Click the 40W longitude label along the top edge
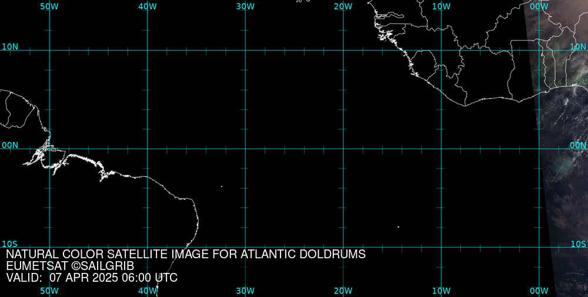The width and height of the screenshot is (588, 297). click(x=148, y=6)
